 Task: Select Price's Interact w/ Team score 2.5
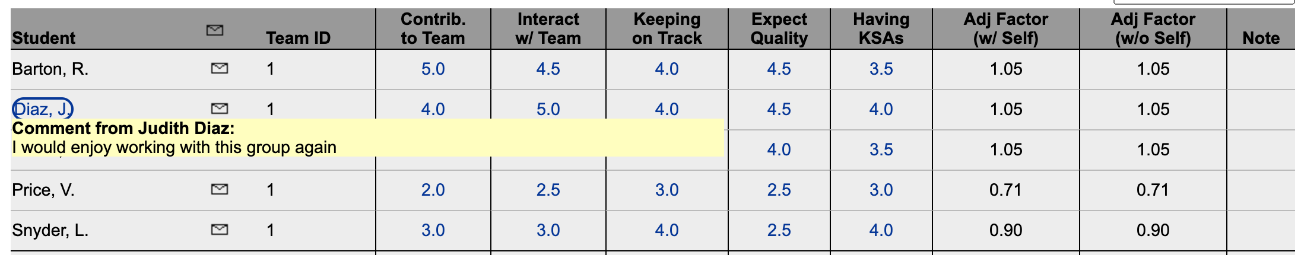[548, 190]
